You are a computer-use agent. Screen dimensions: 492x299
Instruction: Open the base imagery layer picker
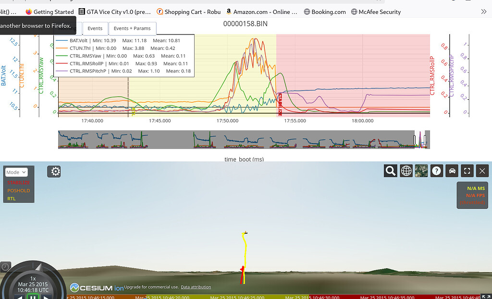421,170
